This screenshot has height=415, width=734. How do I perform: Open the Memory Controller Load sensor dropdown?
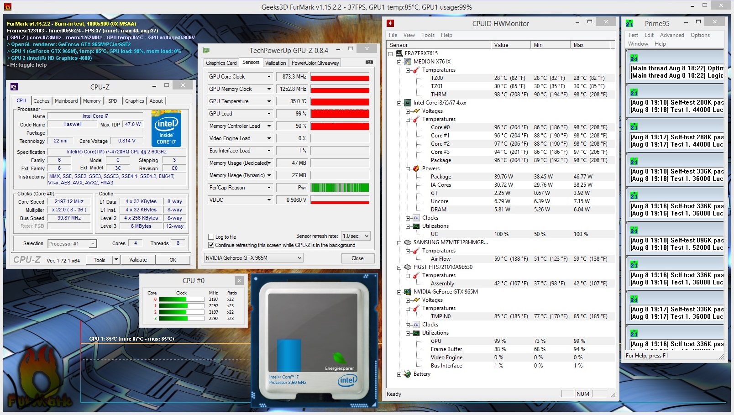[269, 126]
